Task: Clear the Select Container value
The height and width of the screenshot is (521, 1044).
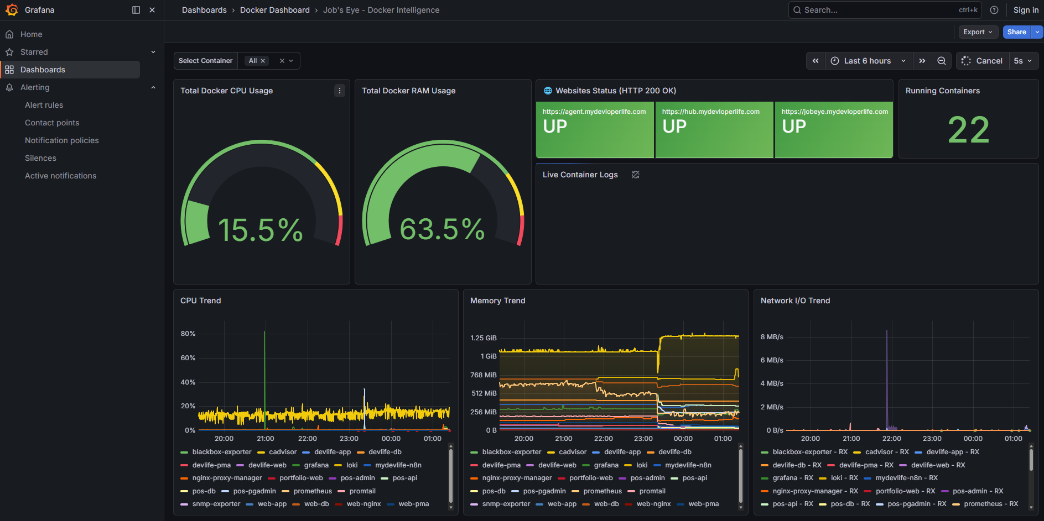Action: pyautogui.click(x=282, y=61)
